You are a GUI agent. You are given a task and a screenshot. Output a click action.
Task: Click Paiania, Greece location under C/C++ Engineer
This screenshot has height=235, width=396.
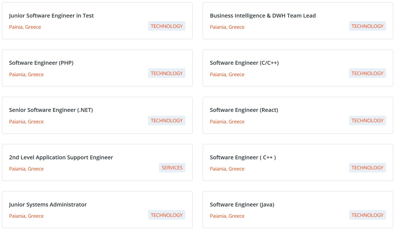[x=227, y=74]
